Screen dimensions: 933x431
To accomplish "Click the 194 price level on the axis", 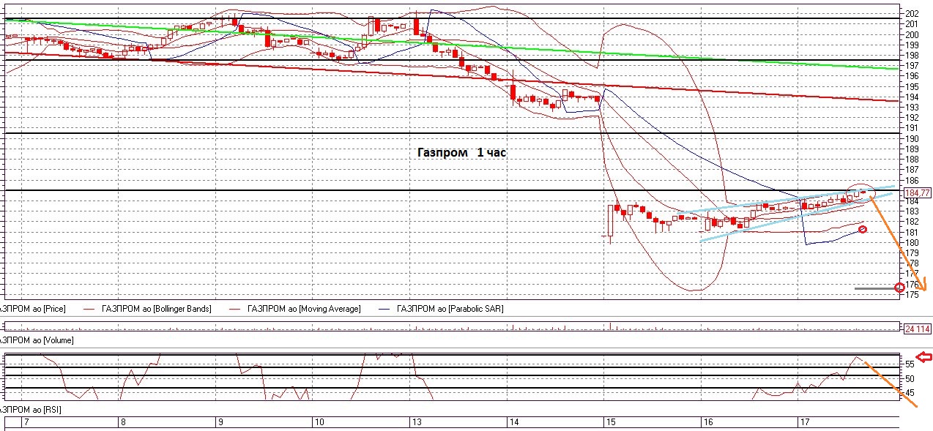I will [x=912, y=97].
